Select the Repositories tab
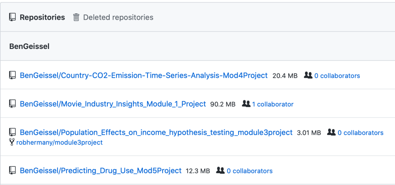 tap(42, 17)
